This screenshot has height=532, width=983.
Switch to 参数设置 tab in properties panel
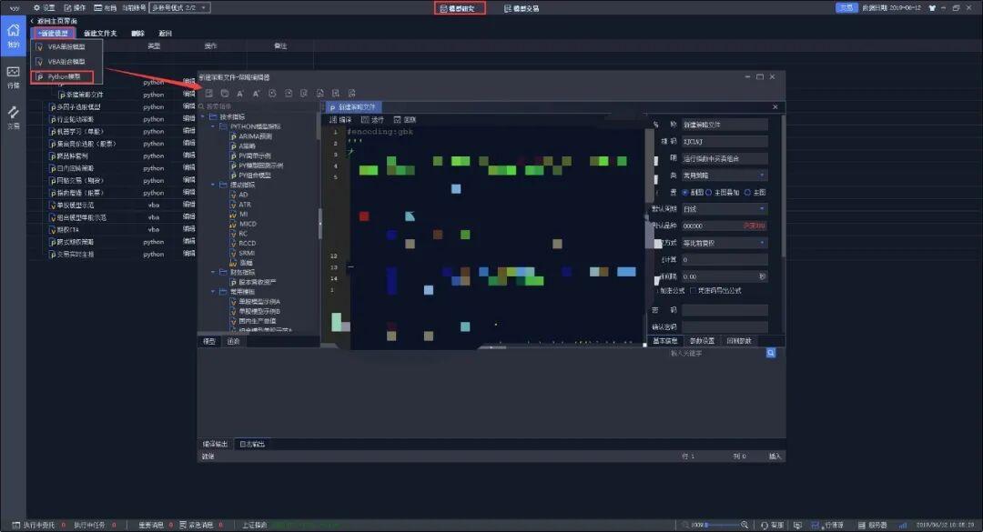702,341
